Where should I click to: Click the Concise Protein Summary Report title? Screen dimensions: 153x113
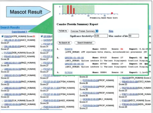tap(77, 24)
